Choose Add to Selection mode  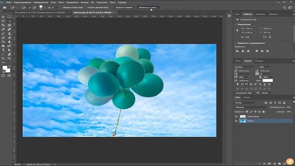tap(29, 7)
